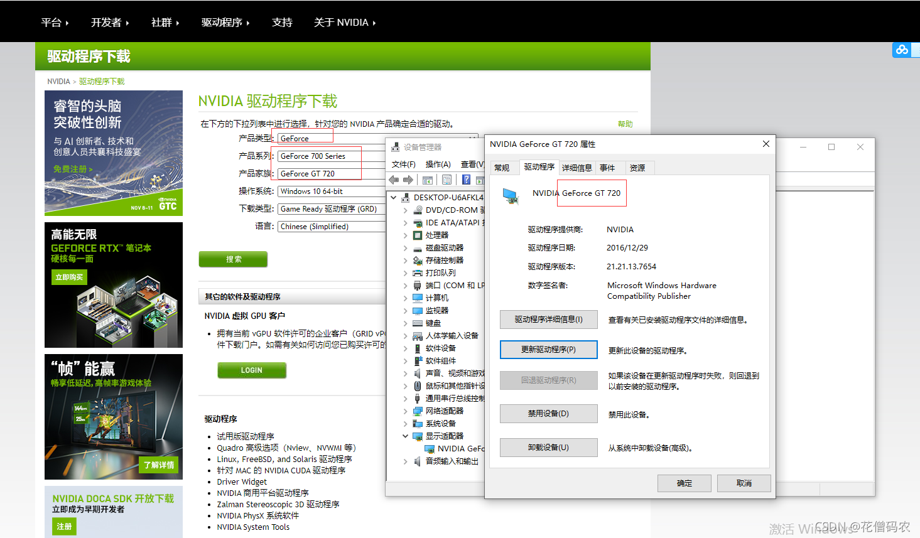Click 更新驱动程序(P) button
The width and height of the screenshot is (920, 538).
pyautogui.click(x=549, y=350)
